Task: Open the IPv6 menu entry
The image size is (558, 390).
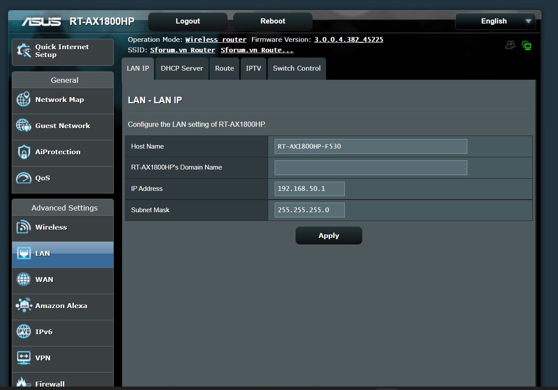Action: coord(63,332)
